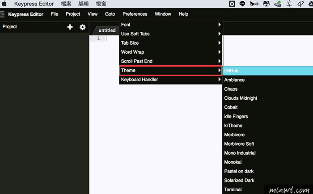The image size is (313, 194).
Task: Expand the Use Soft Tabs submenu
Action: (x=171, y=34)
